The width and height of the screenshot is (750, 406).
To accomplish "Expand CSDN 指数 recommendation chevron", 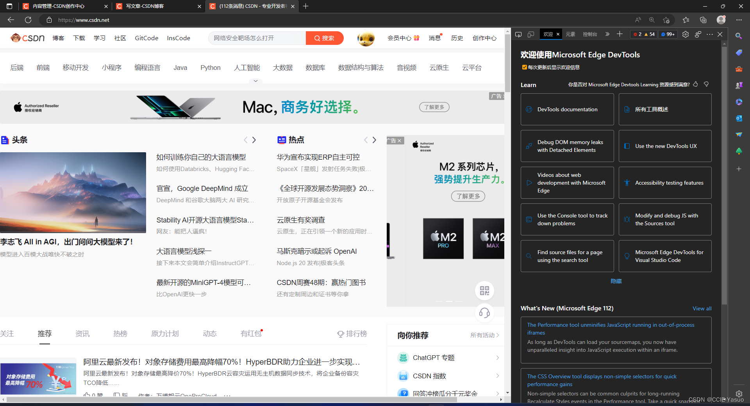I will 498,376.
